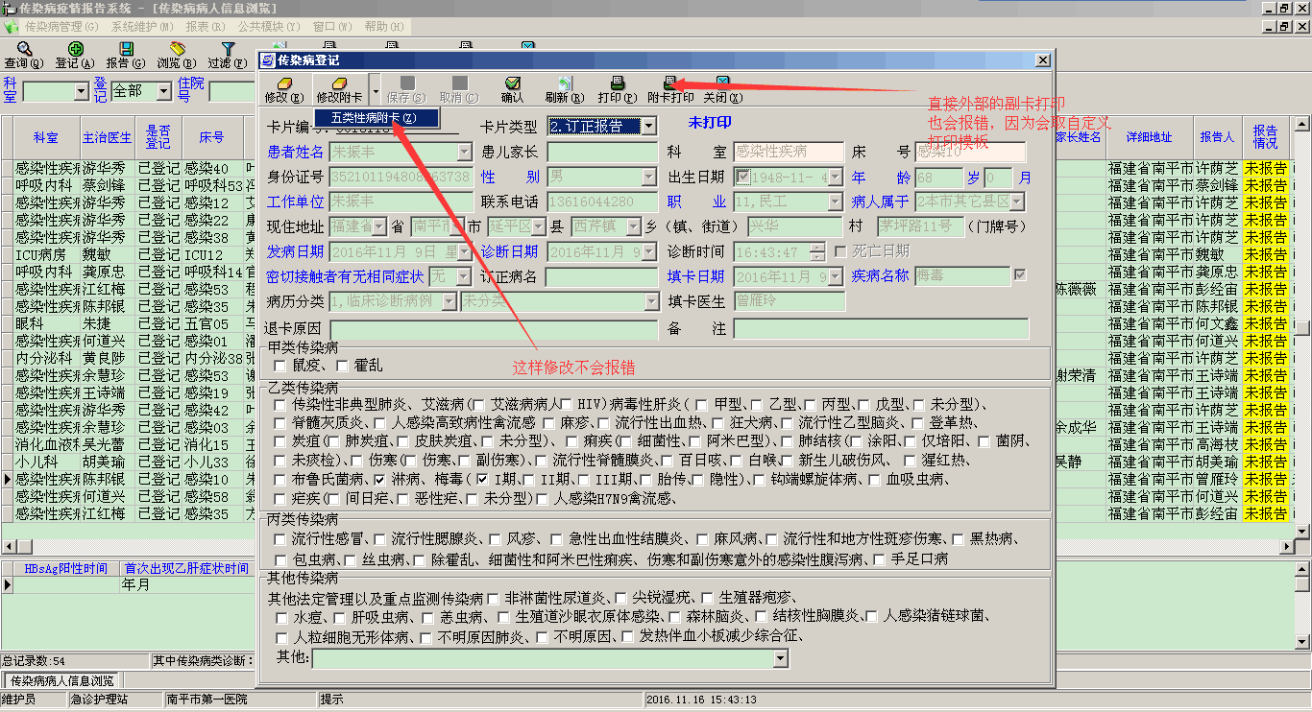The image size is (1312, 712).
Task: Open the 卡片类型 dropdown
Action: [649, 126]
